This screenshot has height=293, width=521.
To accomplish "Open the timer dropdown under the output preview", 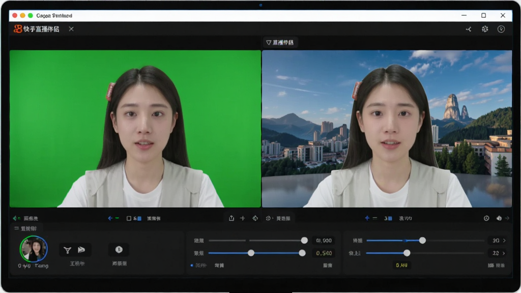I will pos(270,218).
